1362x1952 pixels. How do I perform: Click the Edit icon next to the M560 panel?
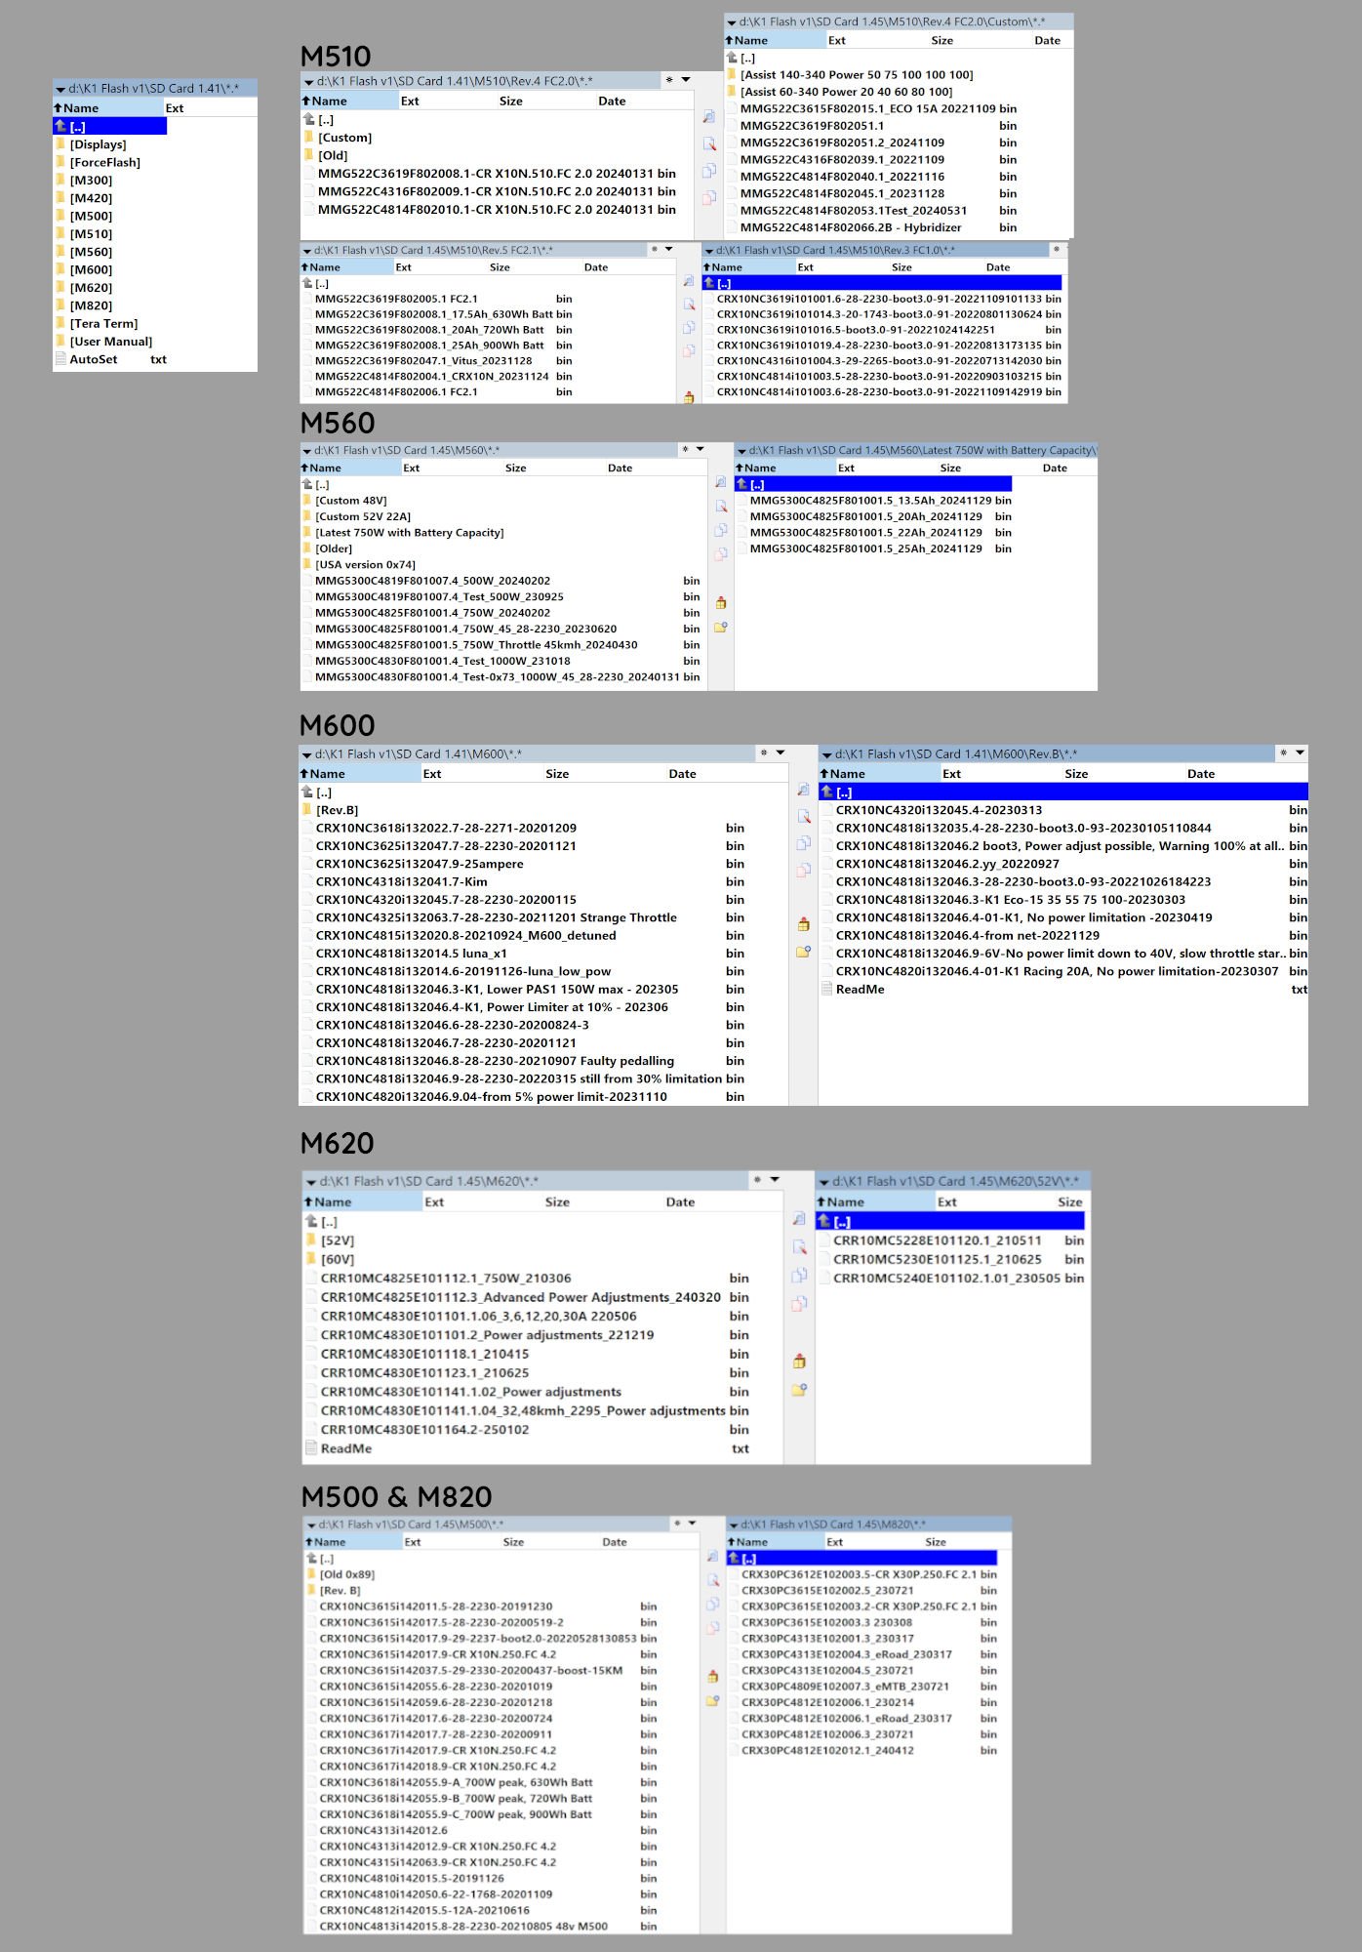pyautogui.click(x=721, y=507)
